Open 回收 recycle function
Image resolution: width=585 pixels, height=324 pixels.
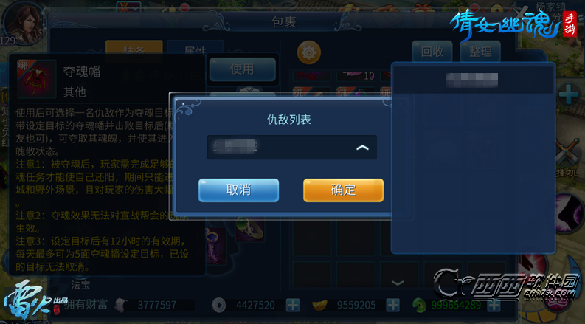pos(432,52)
